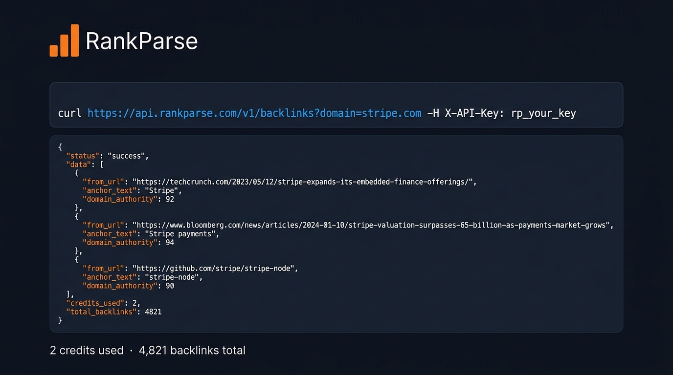Screen dimensions: 673x375
Task: Click the "status": "success" line
Action: click(x=107, y=156)
